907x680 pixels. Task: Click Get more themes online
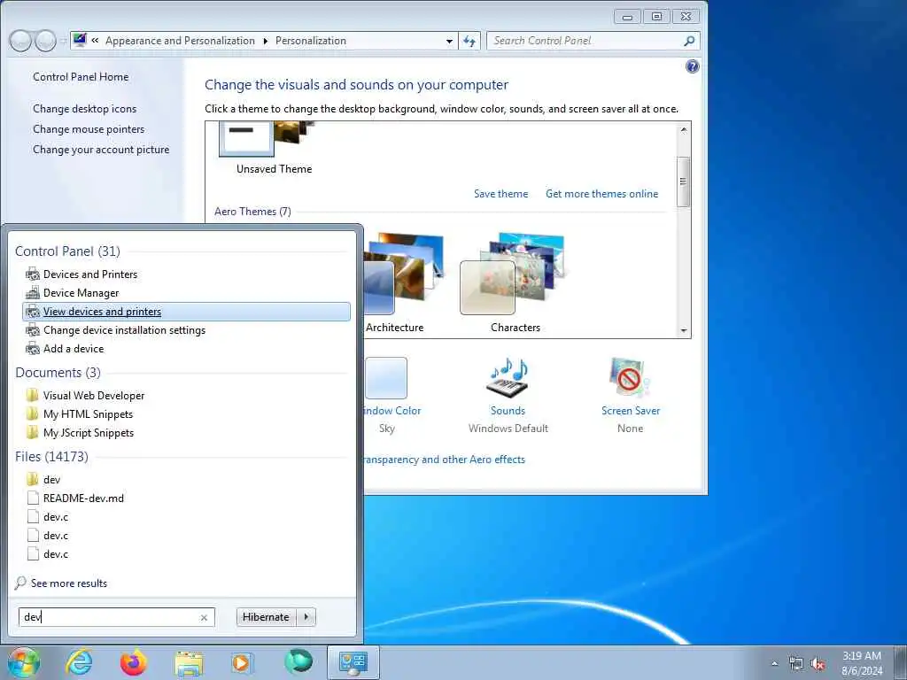coord(601,194)
